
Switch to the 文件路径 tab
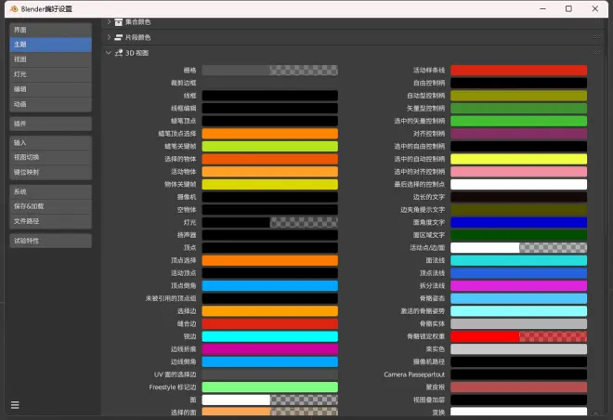(50, 221)
